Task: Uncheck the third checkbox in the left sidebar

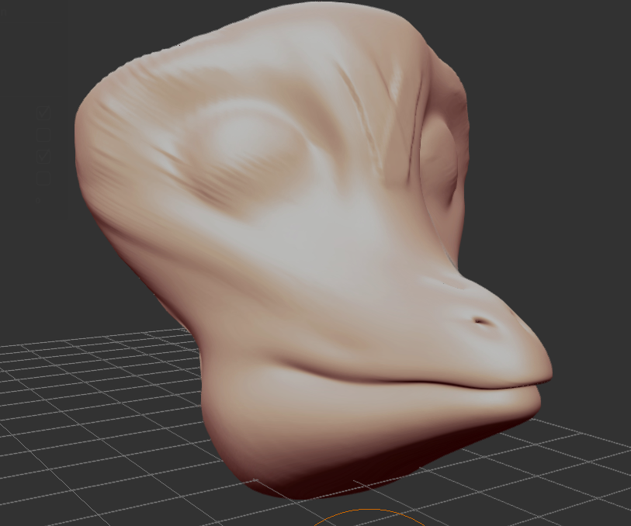Action: pos(43,156)
